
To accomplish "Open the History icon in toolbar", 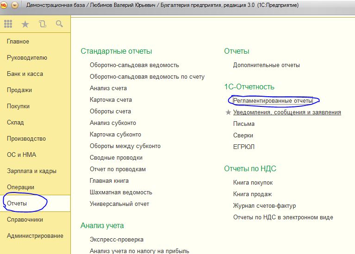I will (42, 24).
